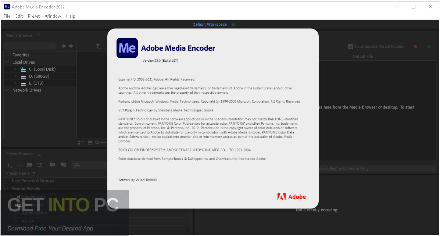Image resolution: width=440 pixels, height=236 pixels.
Task: Open the Window menu
Action: pyautogui.click(x=53, y=16)
